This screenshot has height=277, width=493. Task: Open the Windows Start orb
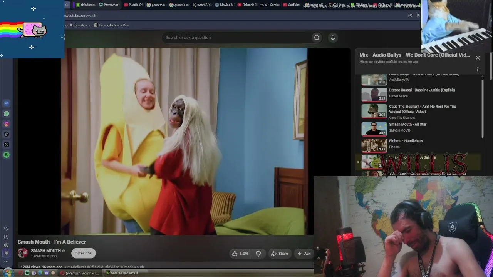point(7,273)
